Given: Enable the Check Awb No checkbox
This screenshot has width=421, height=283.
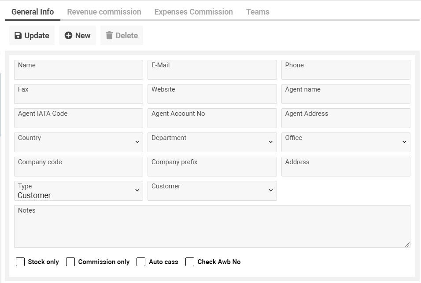Looking at the screenshot, I should click(x=190, y=261).
